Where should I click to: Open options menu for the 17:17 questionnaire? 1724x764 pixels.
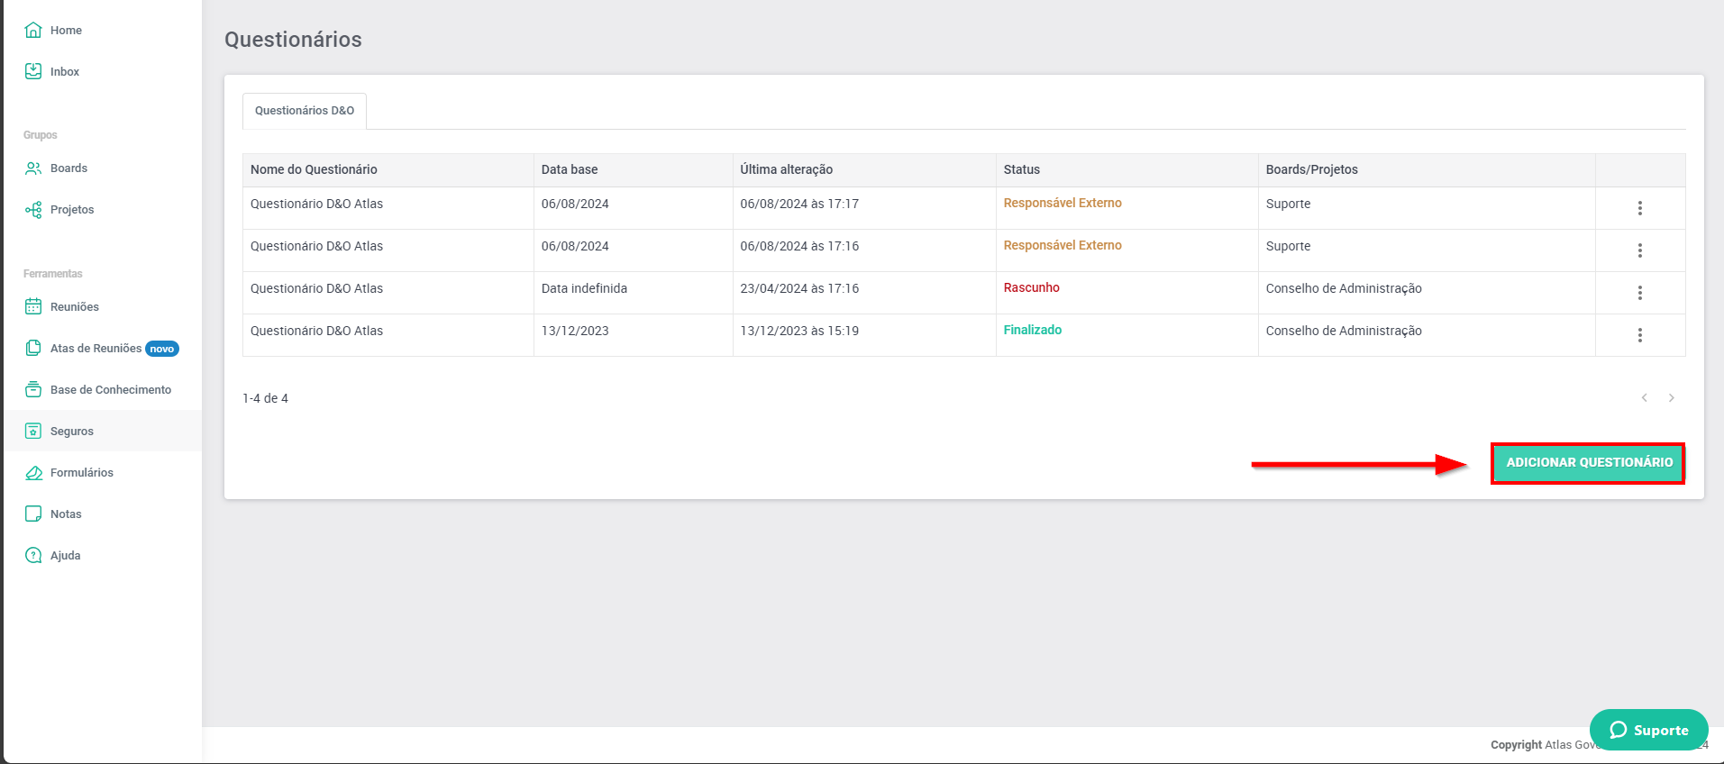pos(1639,208)
